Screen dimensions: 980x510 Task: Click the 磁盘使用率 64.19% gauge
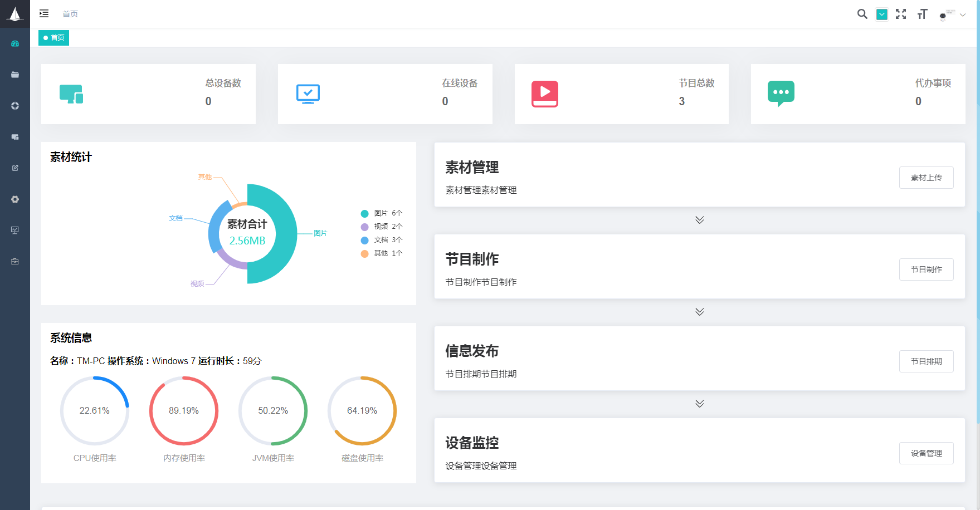[362, 411]
